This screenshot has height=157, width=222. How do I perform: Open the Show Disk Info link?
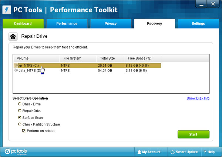[x=198, y=98]
